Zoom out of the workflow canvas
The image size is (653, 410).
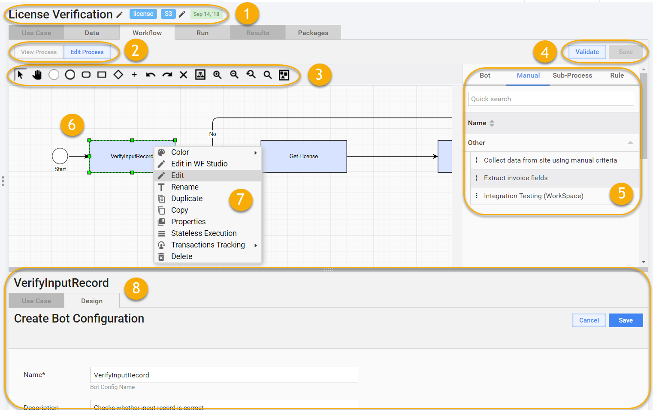234,75
